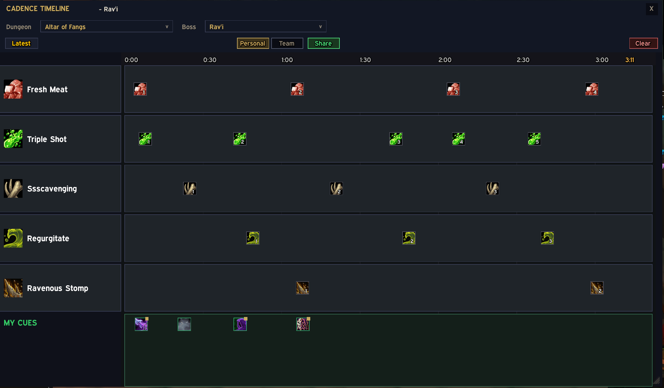The width and height of the screenshot is (664, 388).
Task: Click the Ssscavenging ability icon in row header
Action: (x=13, y=188)
